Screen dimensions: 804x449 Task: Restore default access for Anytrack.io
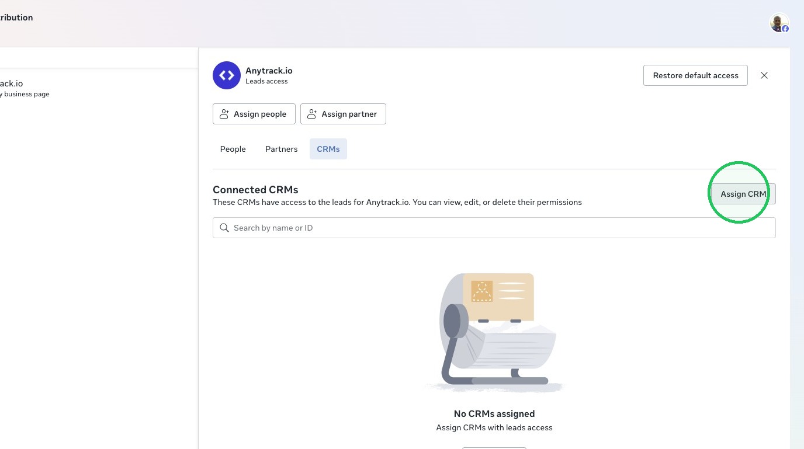tap(695, 75)
